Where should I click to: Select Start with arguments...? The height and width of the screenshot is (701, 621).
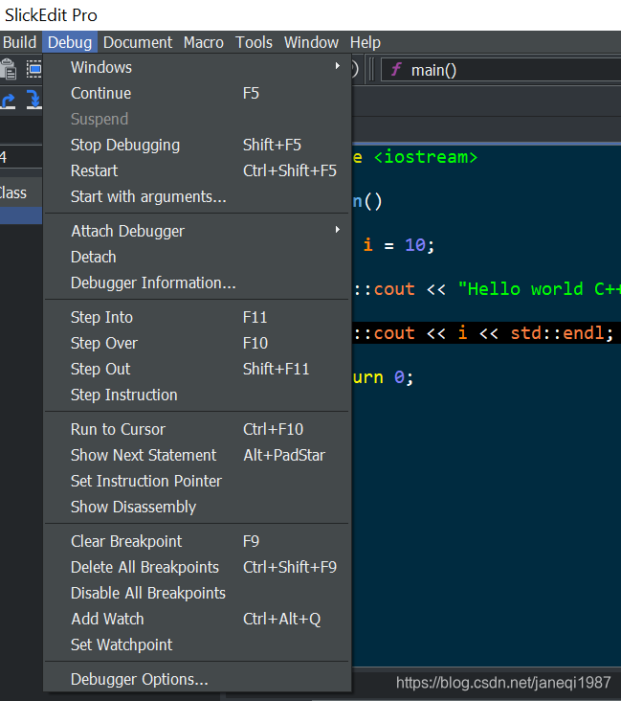pyautogui.click(x=196, y=196)
